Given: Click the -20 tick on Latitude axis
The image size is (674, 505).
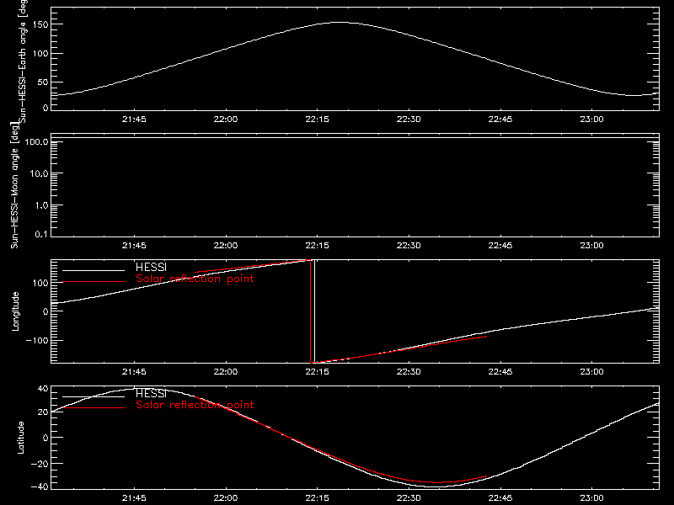Looking at the screenshot, I should tap(40, 464).
